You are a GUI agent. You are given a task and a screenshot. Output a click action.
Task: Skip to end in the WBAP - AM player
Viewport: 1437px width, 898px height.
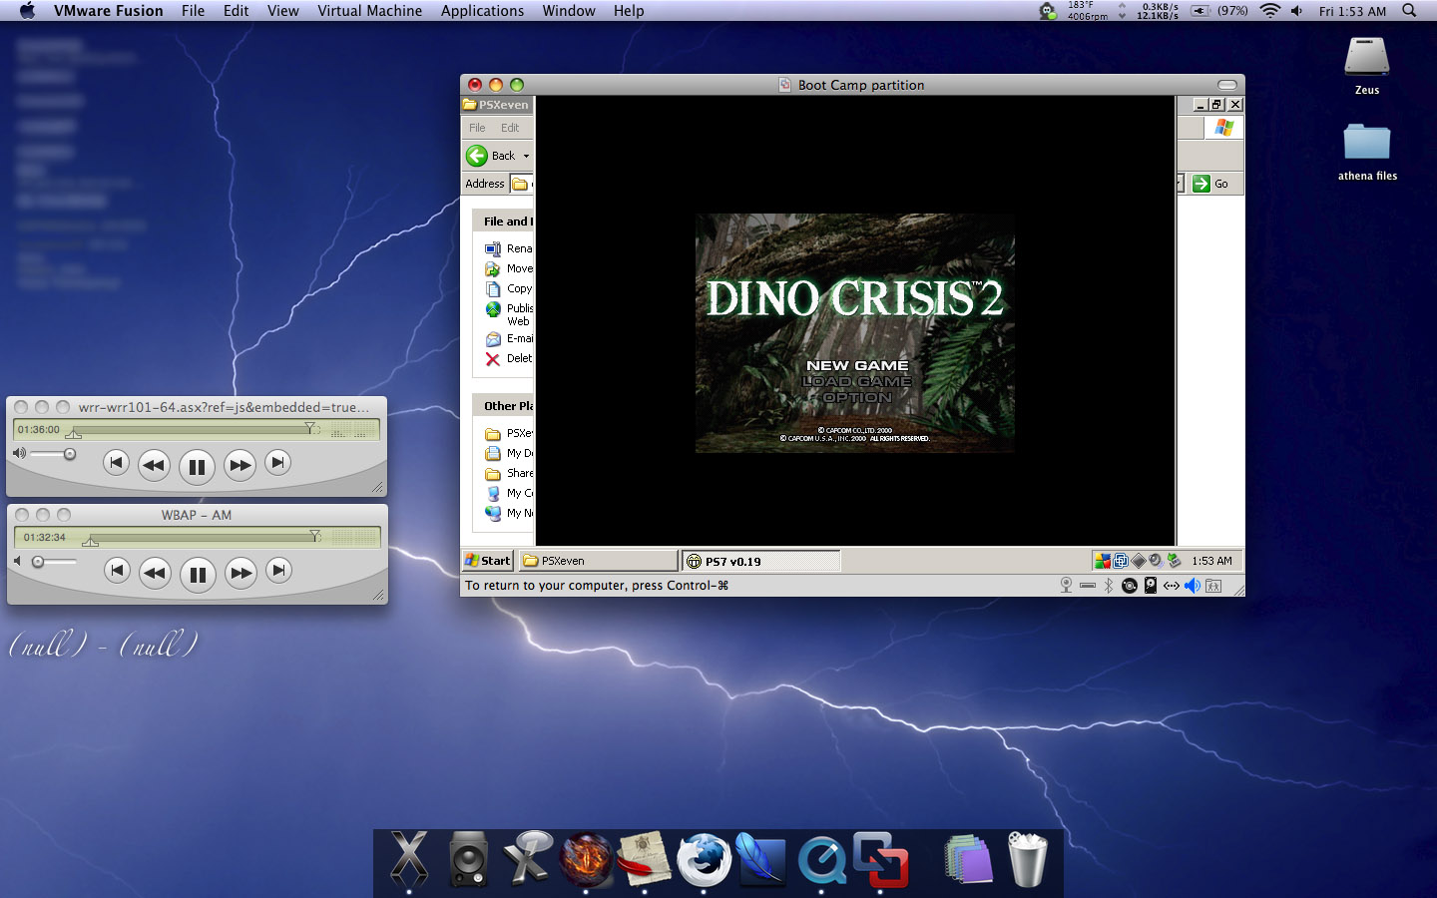click(279, 570)
